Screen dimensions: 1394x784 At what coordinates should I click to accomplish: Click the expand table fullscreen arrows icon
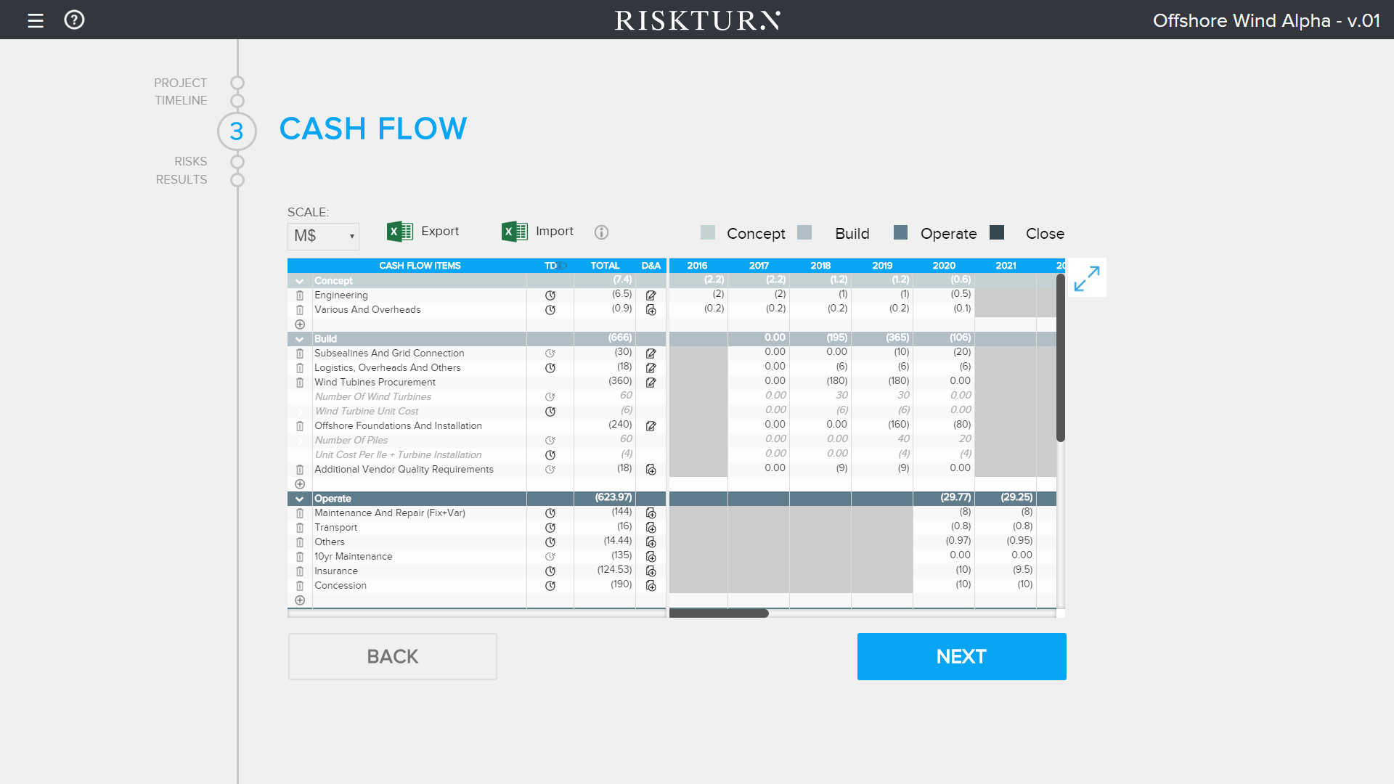click(x=1087, y=278)
